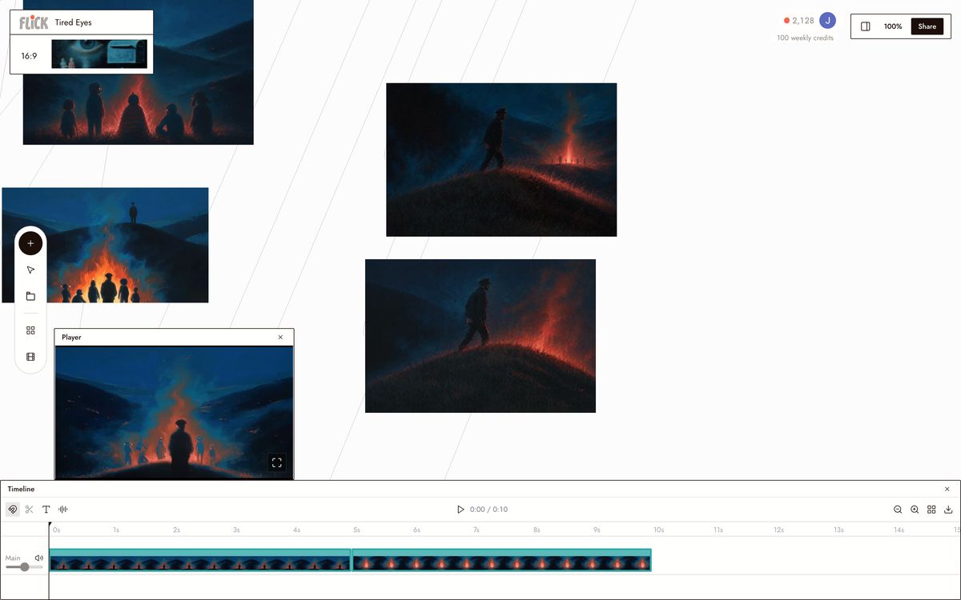This screenshot has width=961, height=600.
Task: Click the Player panel title
Action: coord(71,338)
